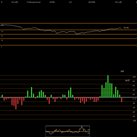The height and width of the screenshot is (137, 137).
Task: Click the MR axis label -20
Action: pyautogui.click(x=134, y=103)
